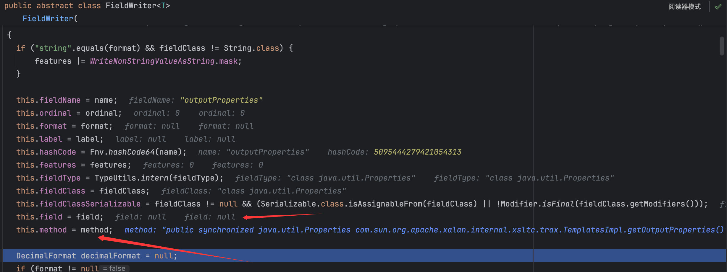Viewport: 727px width, 272px height.
Task: Click the fieldName "outputProperties" inline value
Action: tap(221, 100)
